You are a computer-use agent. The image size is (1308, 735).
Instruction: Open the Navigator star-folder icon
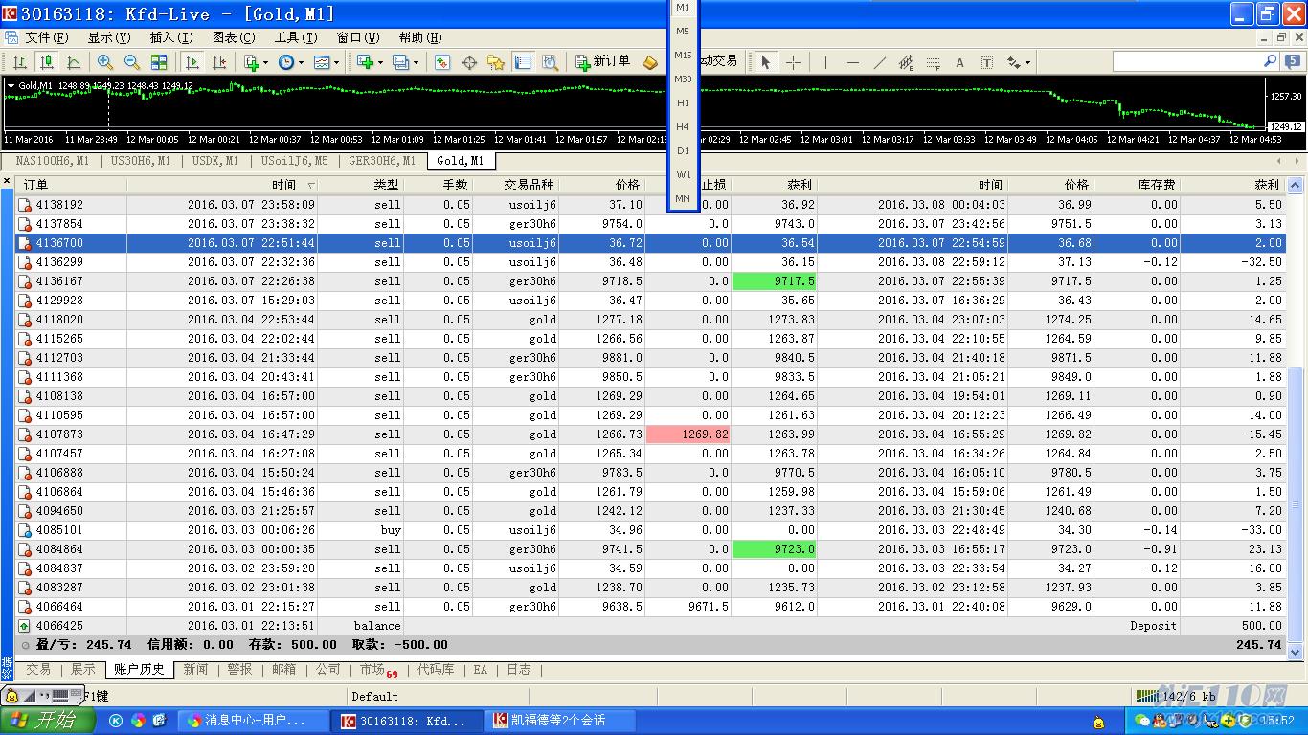coord(496,62)
